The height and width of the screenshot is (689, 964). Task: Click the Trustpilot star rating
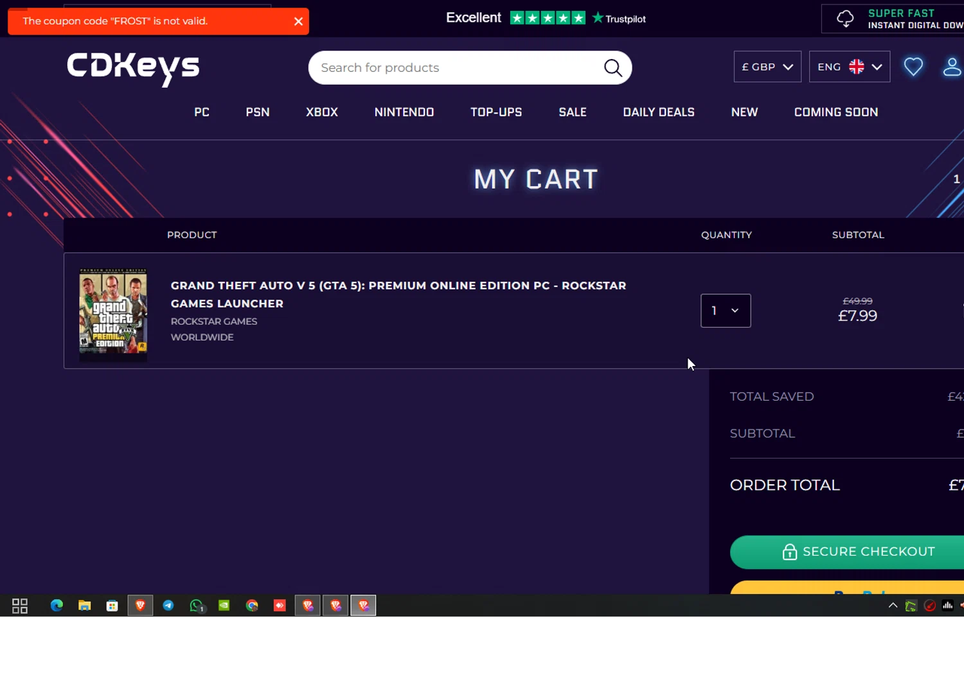pyautogui.click(x=548, y=18)
